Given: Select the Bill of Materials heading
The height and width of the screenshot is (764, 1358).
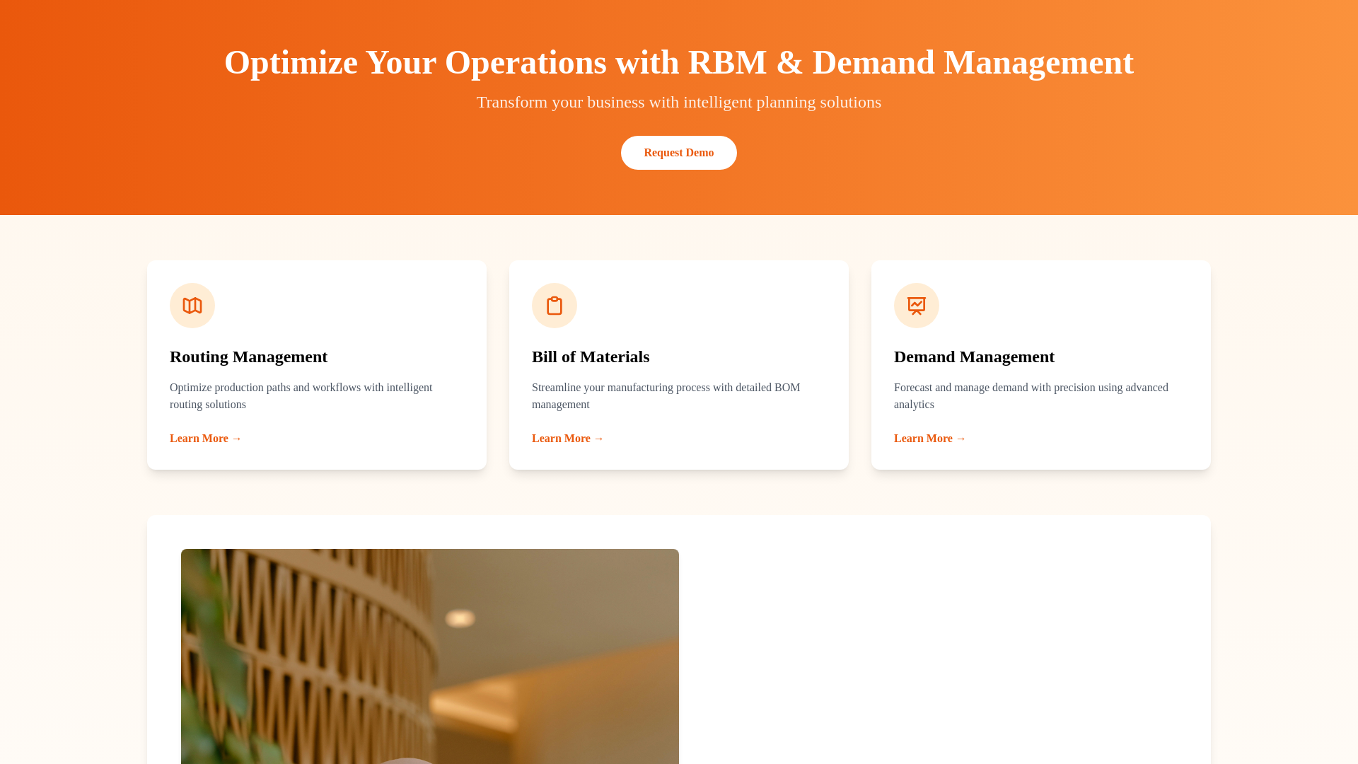Looking at the screenshot, I should coord(591,357).
